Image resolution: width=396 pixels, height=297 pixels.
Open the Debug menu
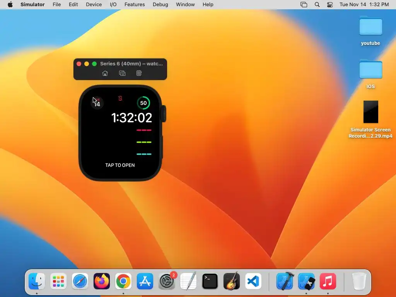160,5
